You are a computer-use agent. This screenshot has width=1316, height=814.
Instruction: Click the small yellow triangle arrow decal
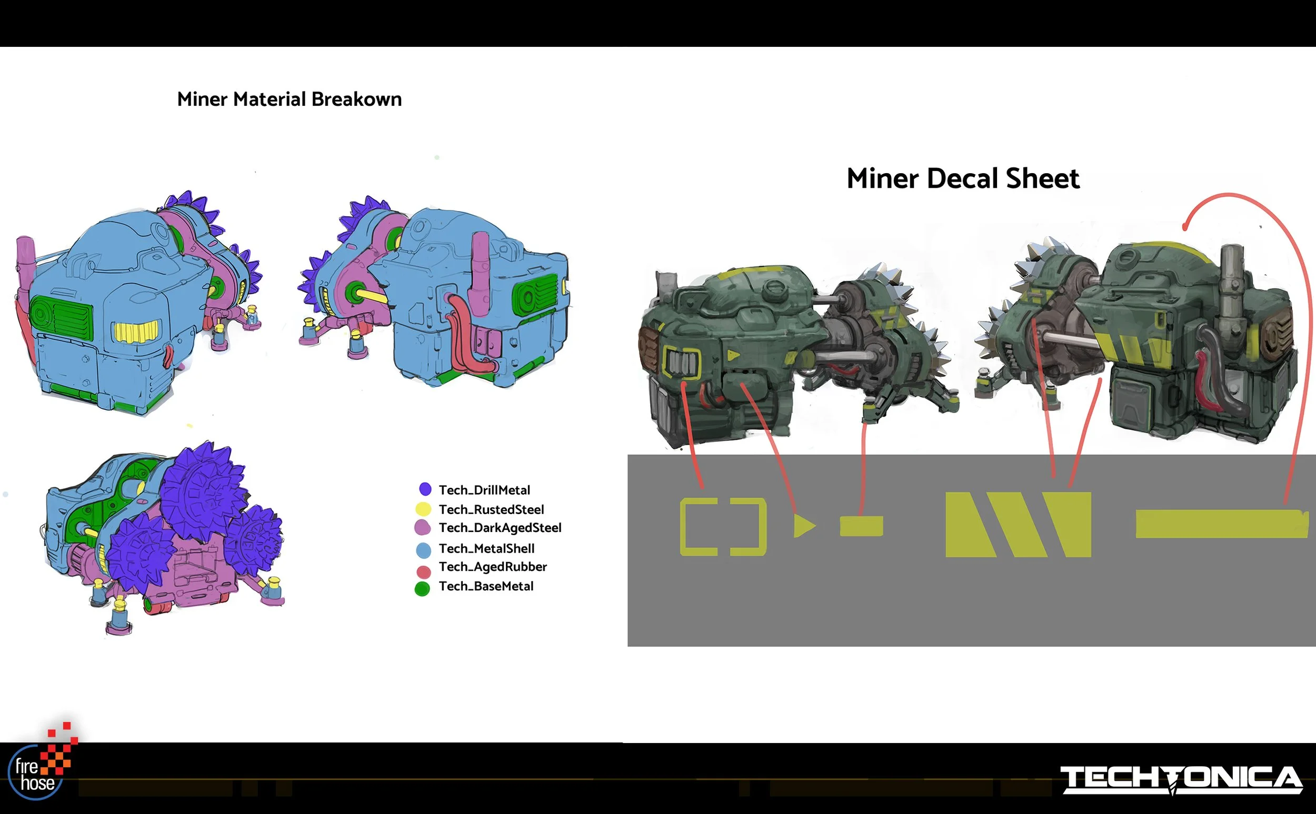pos(803,526)
